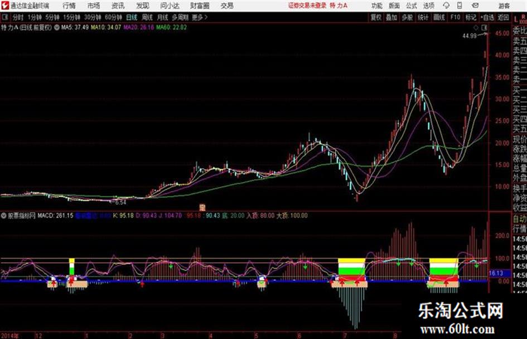Open the 财富圈 menu

click(x=200, y=6)
